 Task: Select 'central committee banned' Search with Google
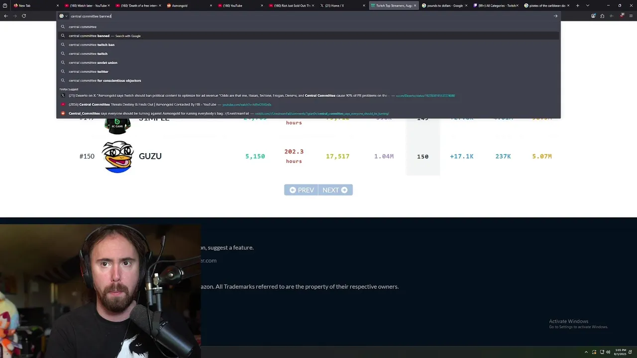[x=309, y=36]
